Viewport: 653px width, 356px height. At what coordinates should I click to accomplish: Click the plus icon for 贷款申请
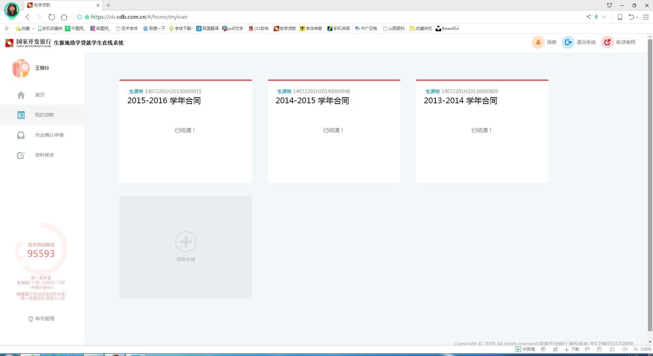[186, 242]
